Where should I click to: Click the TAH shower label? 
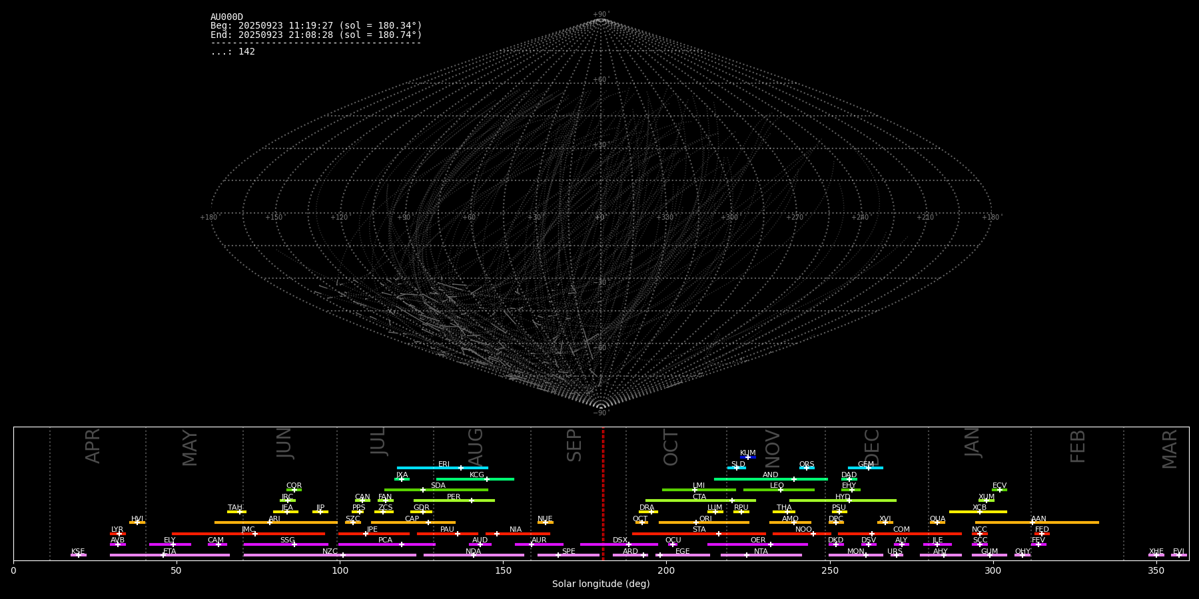pos(235,508)
